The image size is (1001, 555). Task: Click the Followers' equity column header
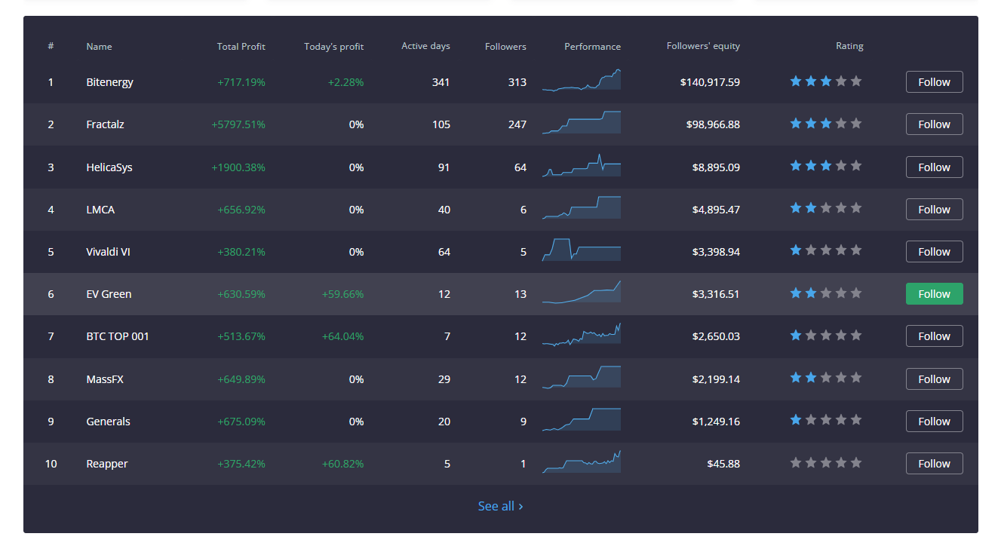tap(703, 46)
